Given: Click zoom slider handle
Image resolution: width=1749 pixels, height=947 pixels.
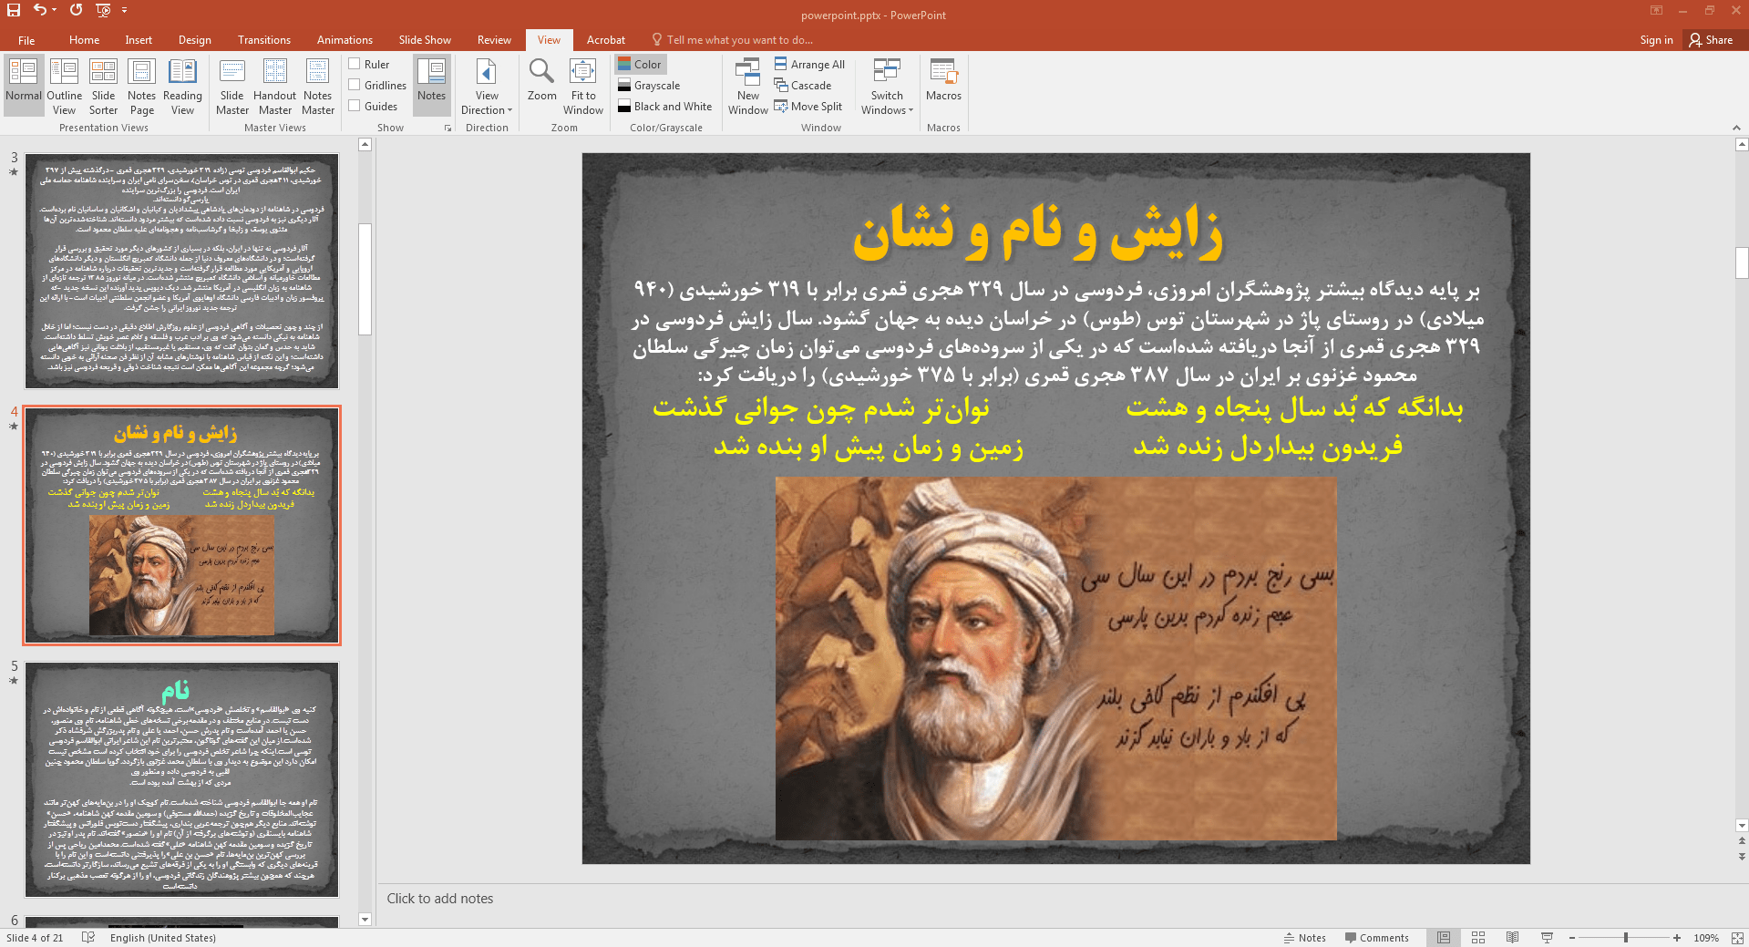Looking at the screenshot, I should point(1625,937).
